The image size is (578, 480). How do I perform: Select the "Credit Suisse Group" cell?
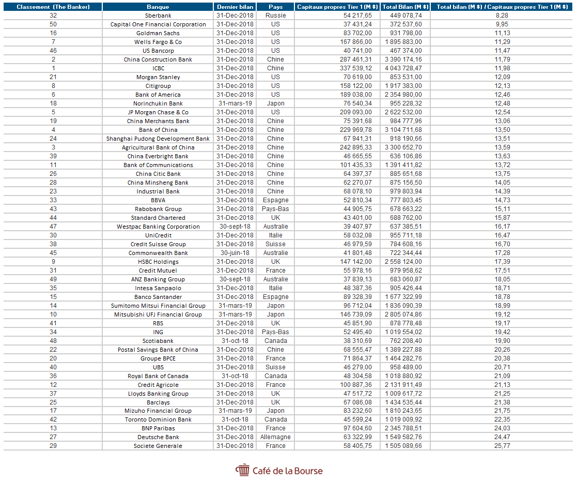pyautogui.click(x=158, y=244)
